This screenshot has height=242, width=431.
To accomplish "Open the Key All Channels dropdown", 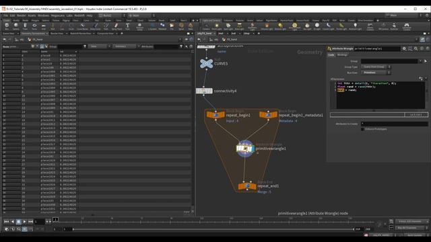I will [411, 228].
